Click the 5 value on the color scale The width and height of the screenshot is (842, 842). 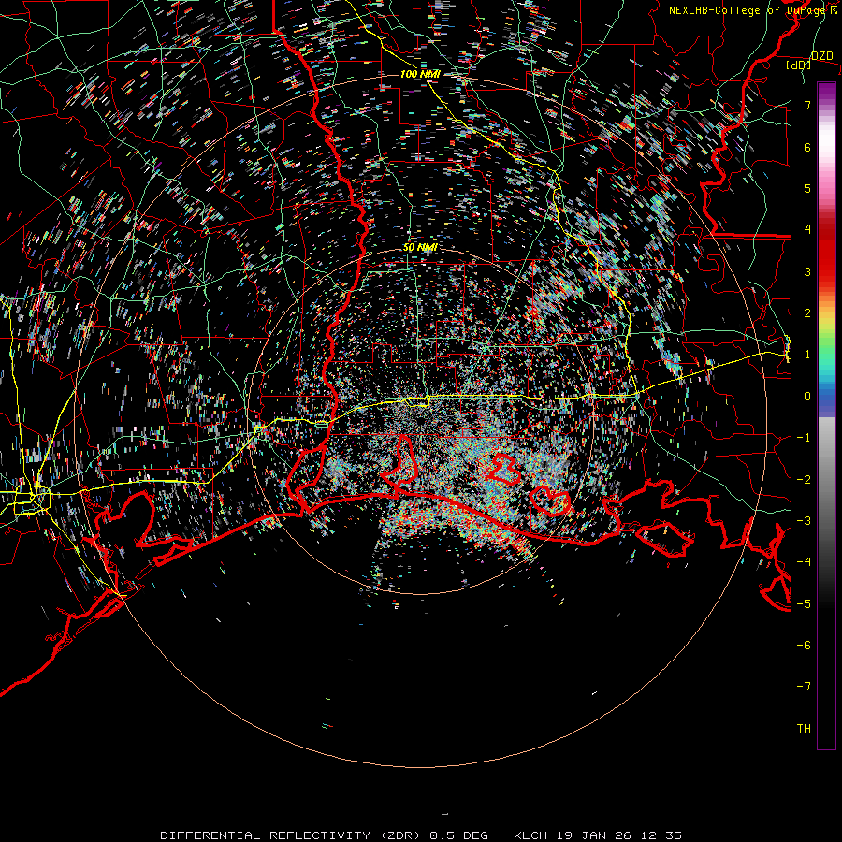point(807,188)
